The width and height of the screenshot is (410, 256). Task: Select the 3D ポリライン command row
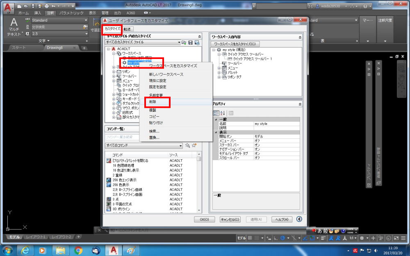coord(151,209)
